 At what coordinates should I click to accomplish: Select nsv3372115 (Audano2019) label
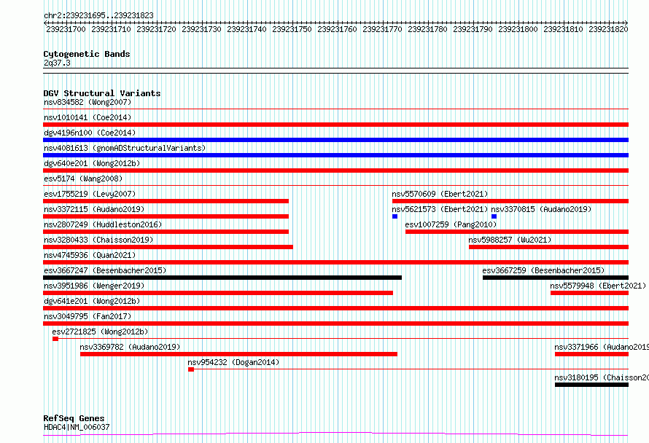pos(94,209)
